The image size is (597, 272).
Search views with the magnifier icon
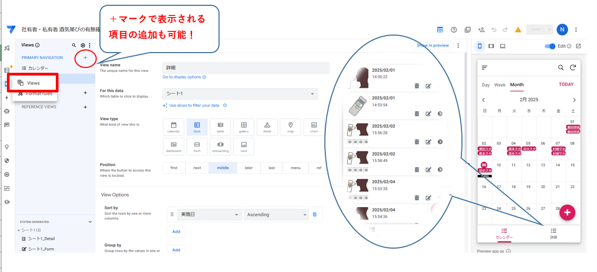point(74,45)
